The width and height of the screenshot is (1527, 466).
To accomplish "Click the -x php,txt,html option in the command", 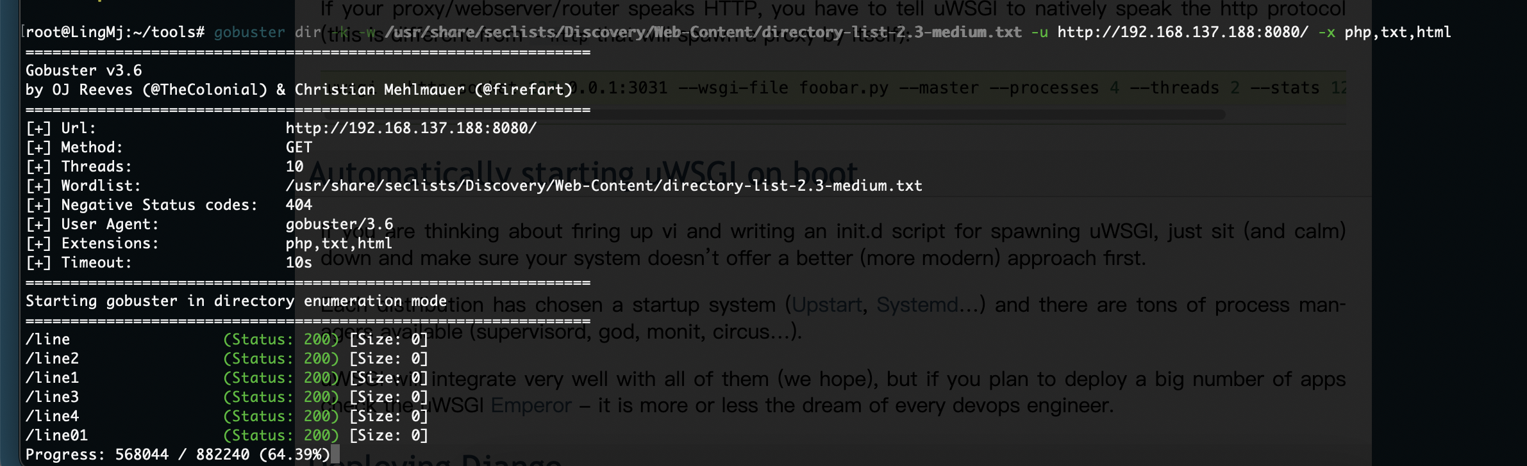I will click(1385, 32).
